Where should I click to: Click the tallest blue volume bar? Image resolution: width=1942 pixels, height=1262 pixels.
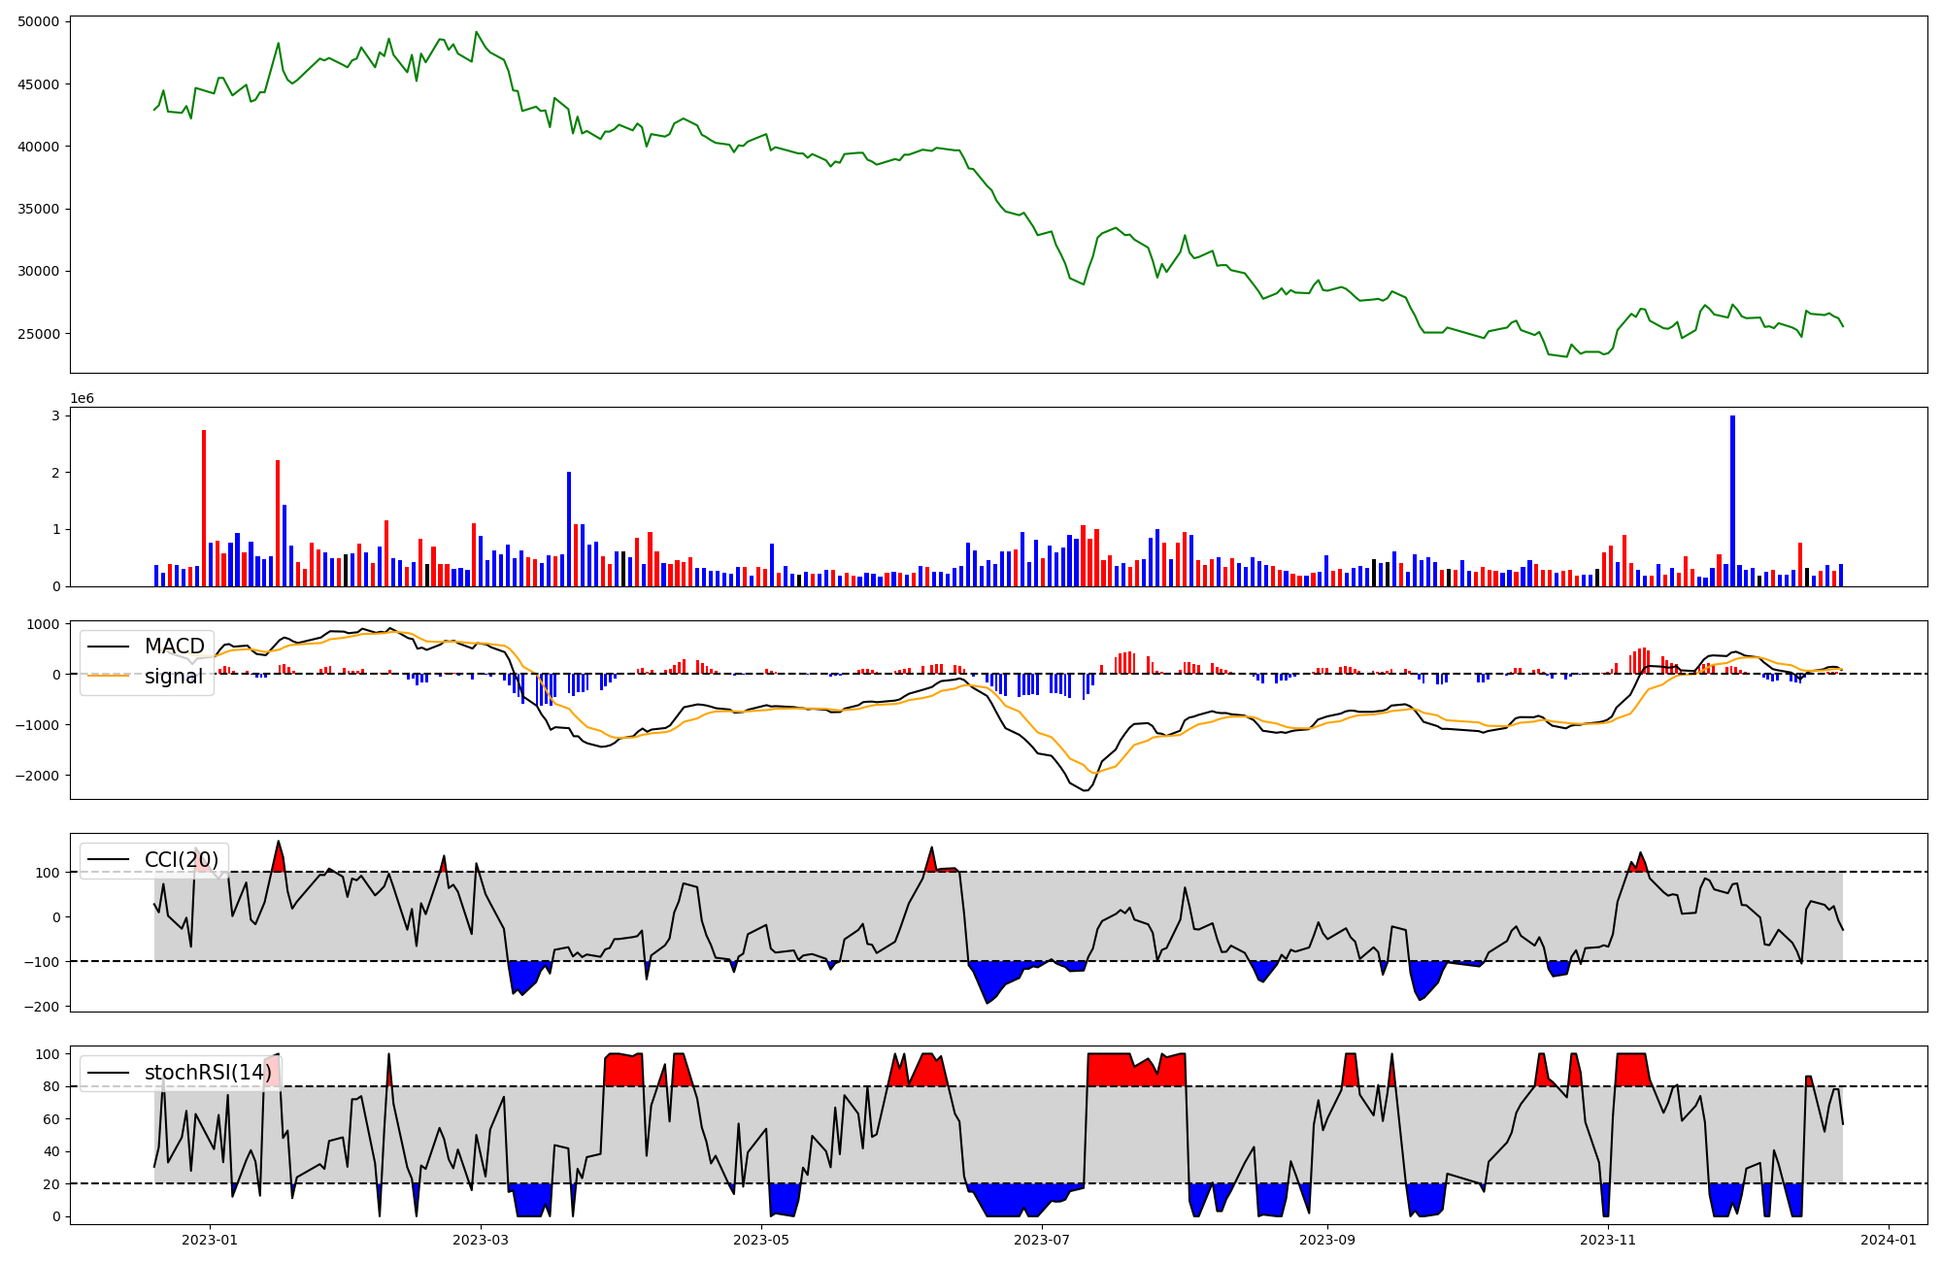point(1732,501)
